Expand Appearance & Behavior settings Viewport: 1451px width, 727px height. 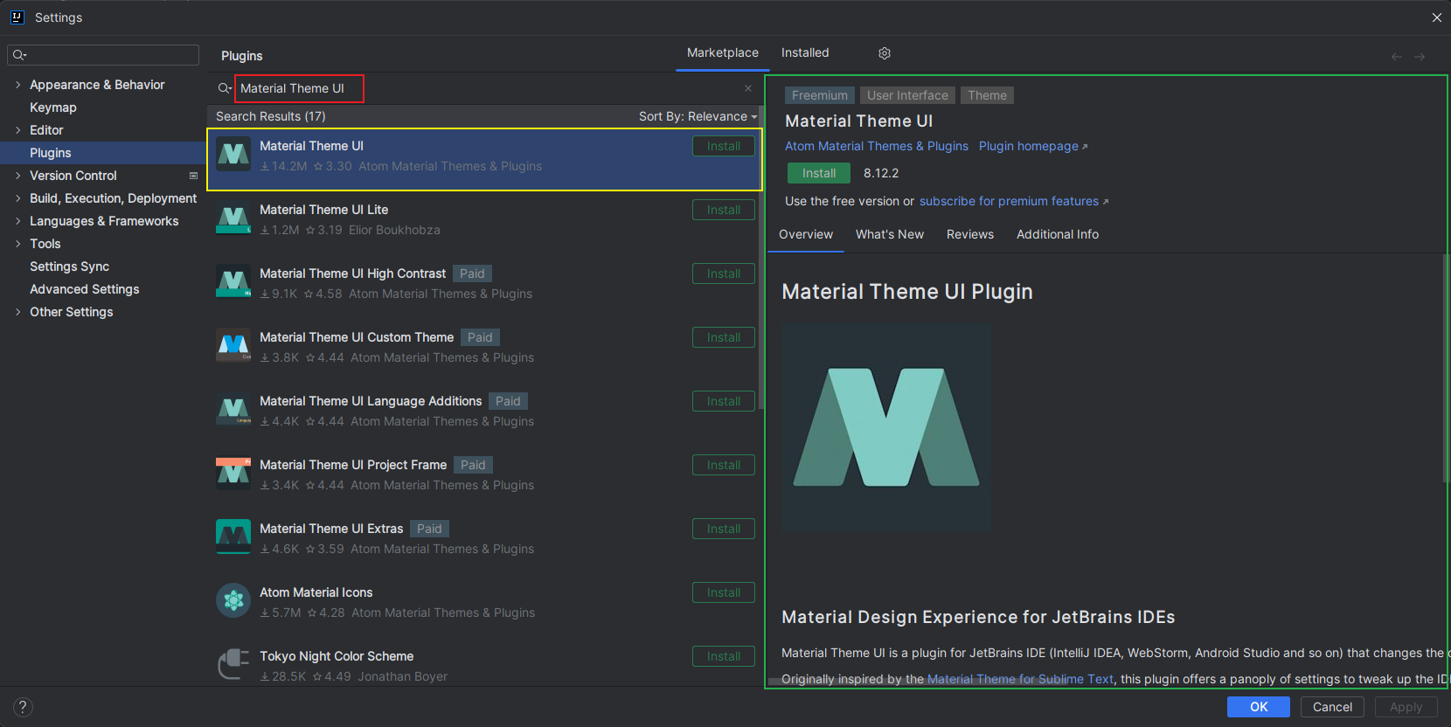[x=17, y=85]
